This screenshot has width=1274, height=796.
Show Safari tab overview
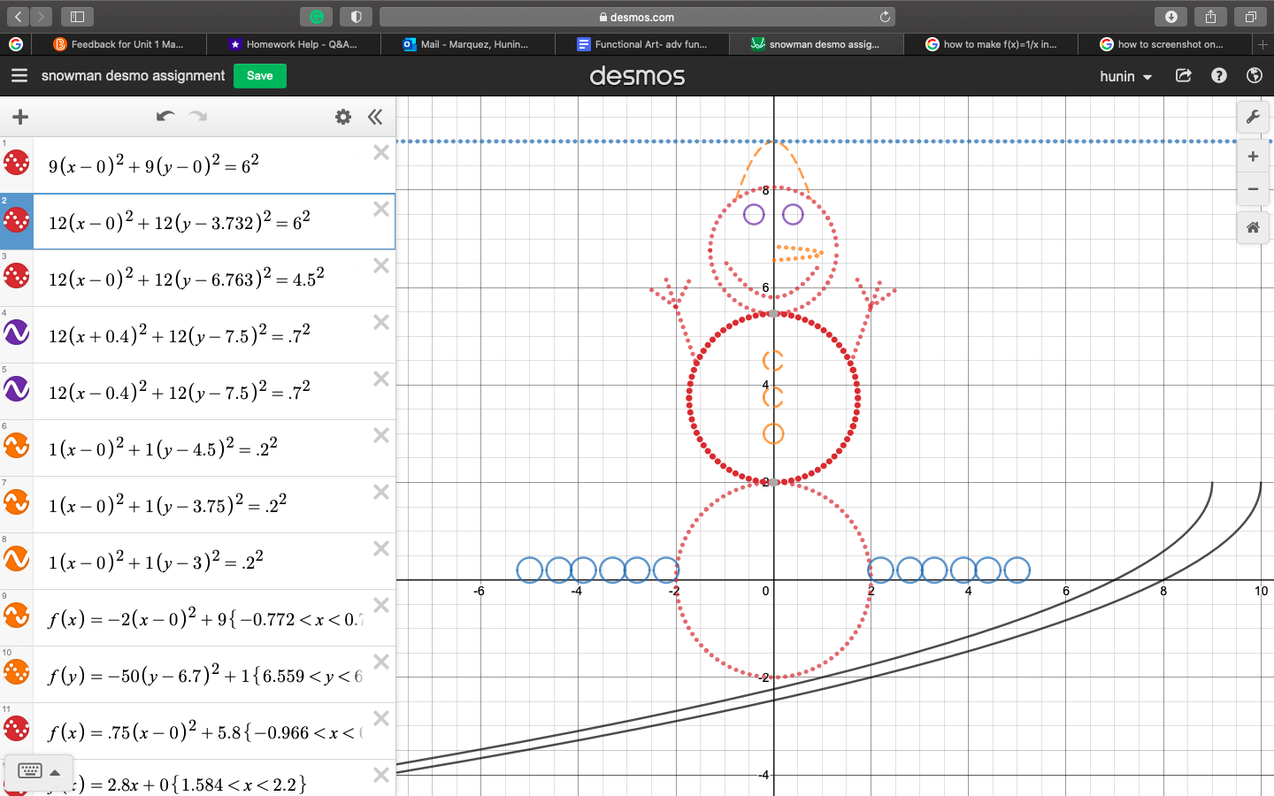click(x=1250, y=17)
